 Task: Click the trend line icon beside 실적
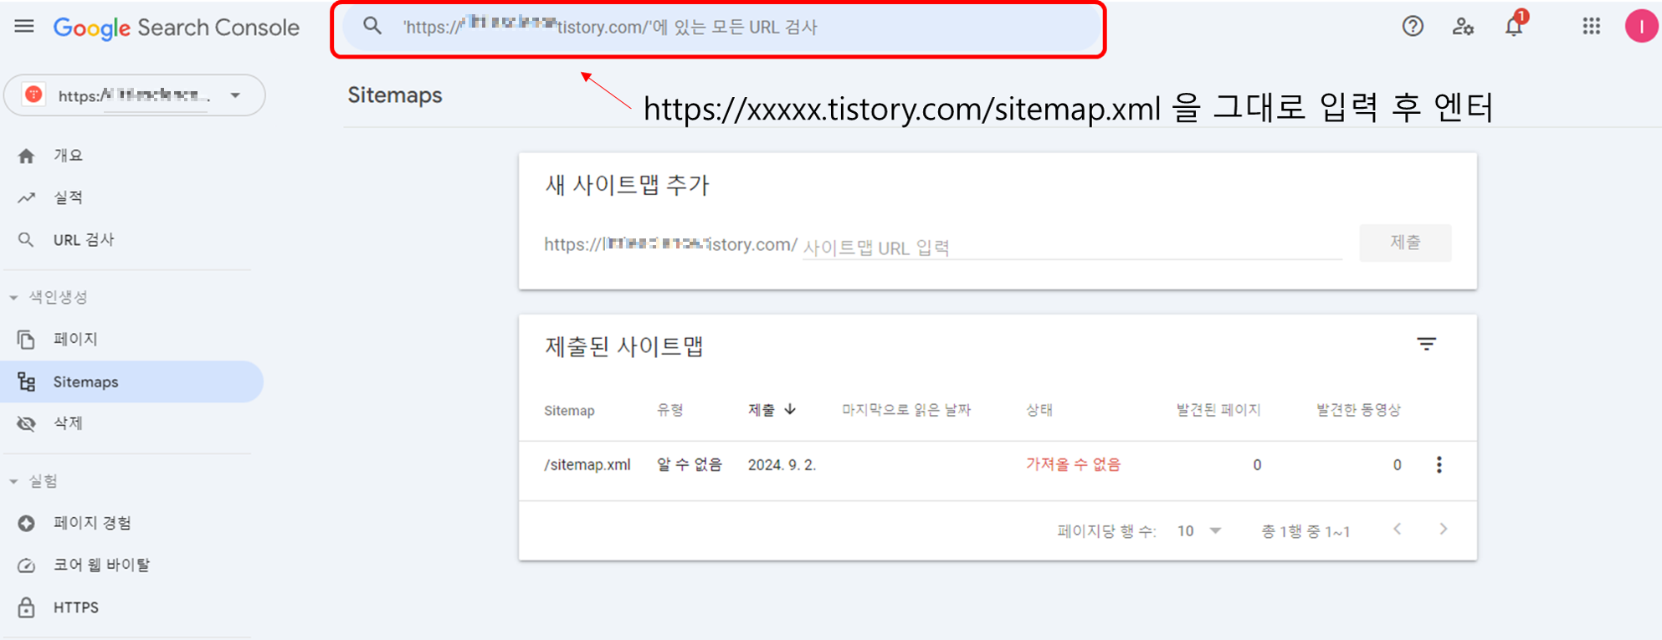click(x=27, y=197)
